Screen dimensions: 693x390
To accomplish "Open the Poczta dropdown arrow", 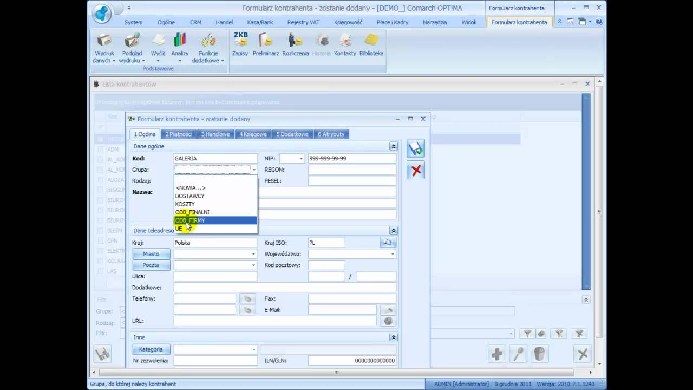I will [253, 265].
